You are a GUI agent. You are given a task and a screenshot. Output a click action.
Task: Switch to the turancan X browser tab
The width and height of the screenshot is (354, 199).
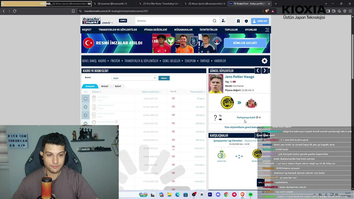[112, 4]
